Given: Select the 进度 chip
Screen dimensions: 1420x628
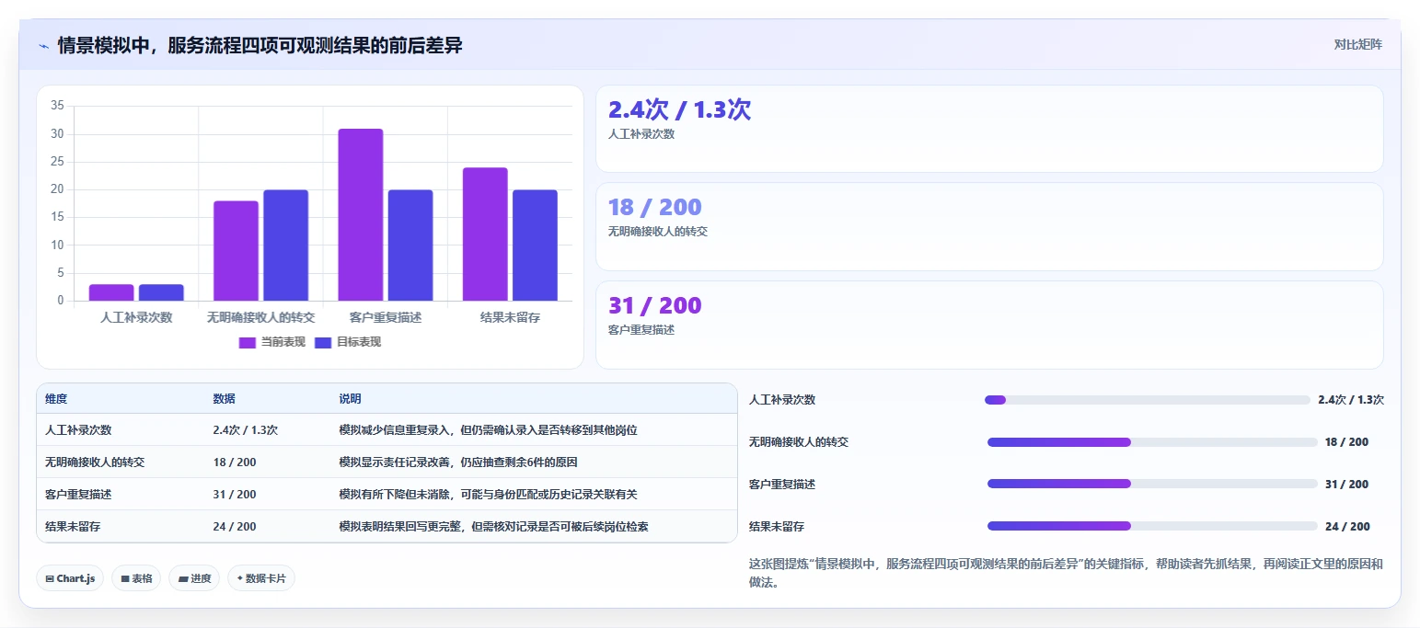Looking at the screenshot, I should coord(194,578).
